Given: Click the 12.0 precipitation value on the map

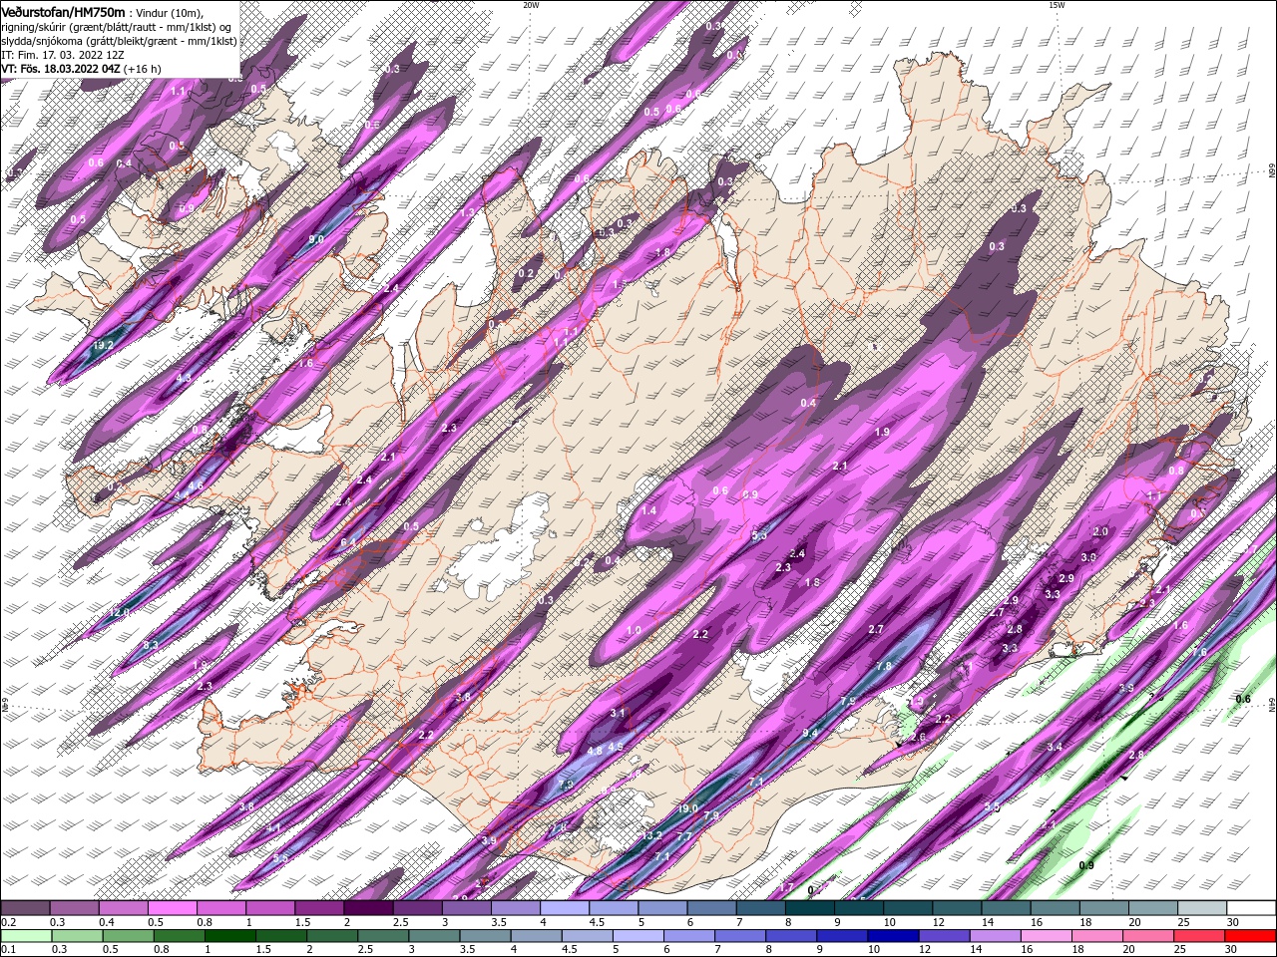Looking at the screenshot, I should 120,612.
